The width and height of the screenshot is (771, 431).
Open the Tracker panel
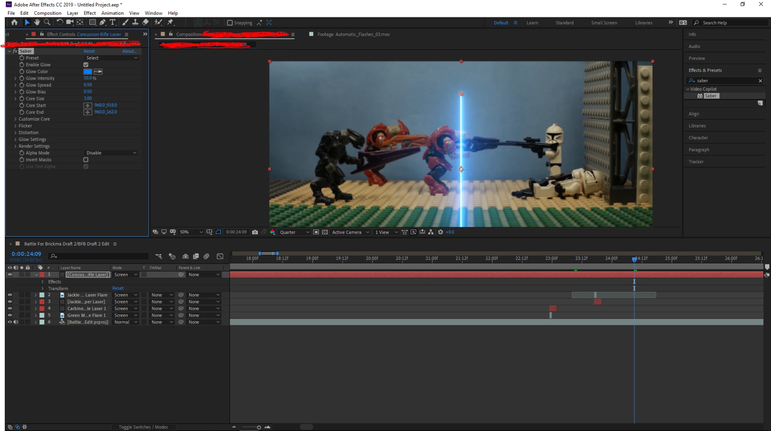point(696,162)
